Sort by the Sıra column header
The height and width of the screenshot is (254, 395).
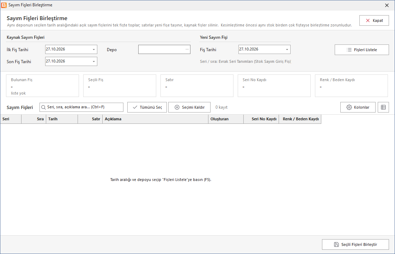[34, 119]
